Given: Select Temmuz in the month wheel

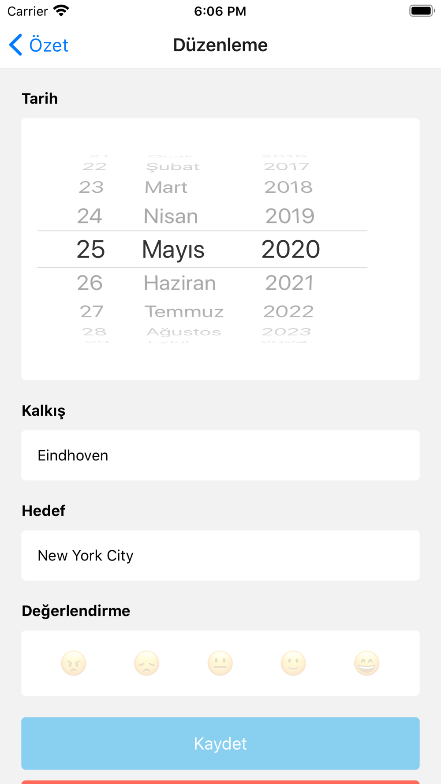Looking at the screenshot, I should [184, 311].
